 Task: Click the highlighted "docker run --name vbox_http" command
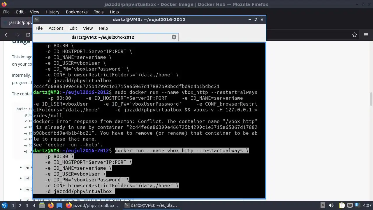182,150
